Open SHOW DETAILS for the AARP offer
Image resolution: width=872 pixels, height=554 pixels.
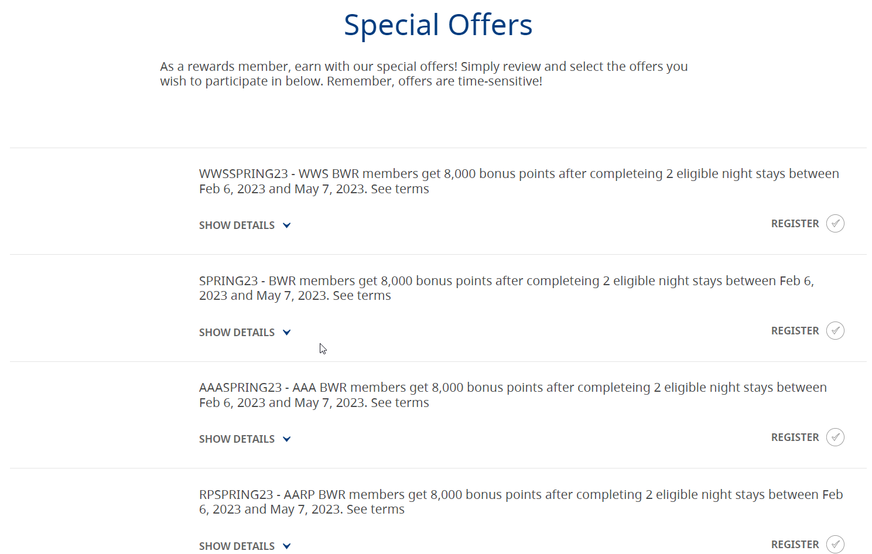pyautogui.click(x=237, y=546)
